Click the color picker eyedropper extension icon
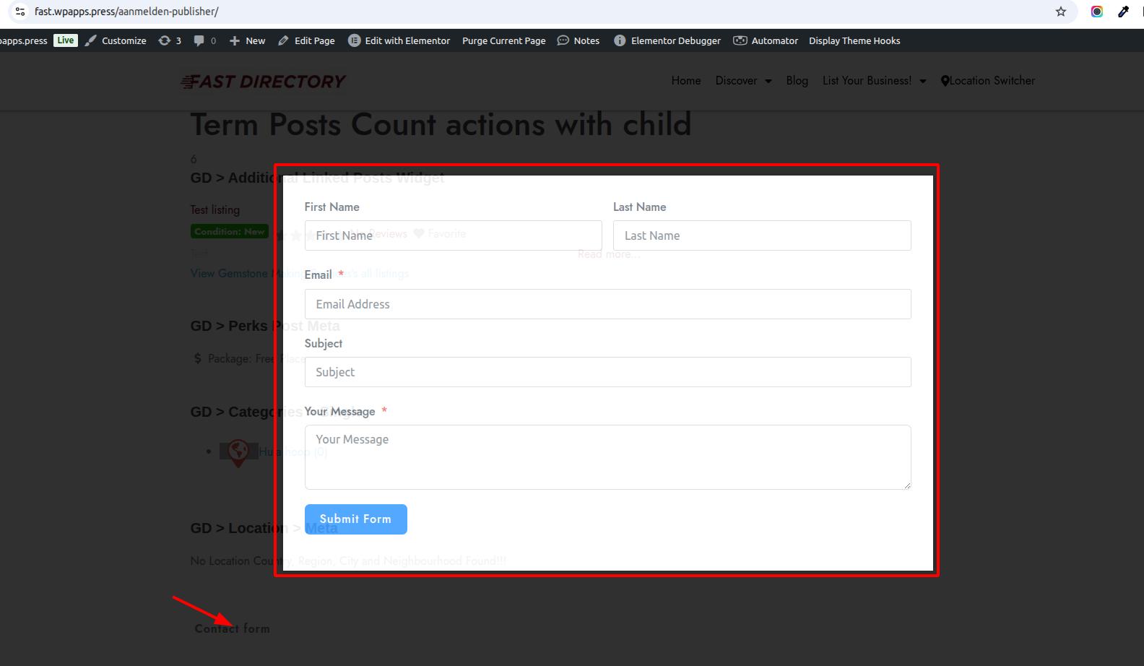Screen dimensions: 1144x666 pyautogui.click(x=1123, y=12)
